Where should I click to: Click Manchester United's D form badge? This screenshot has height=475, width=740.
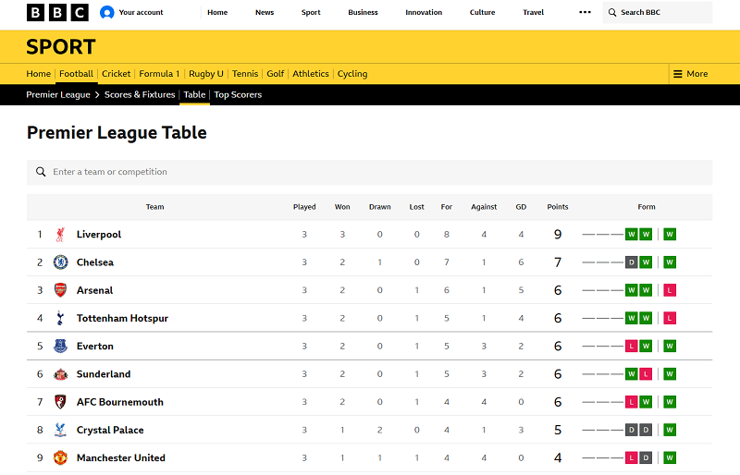[646, 458]
